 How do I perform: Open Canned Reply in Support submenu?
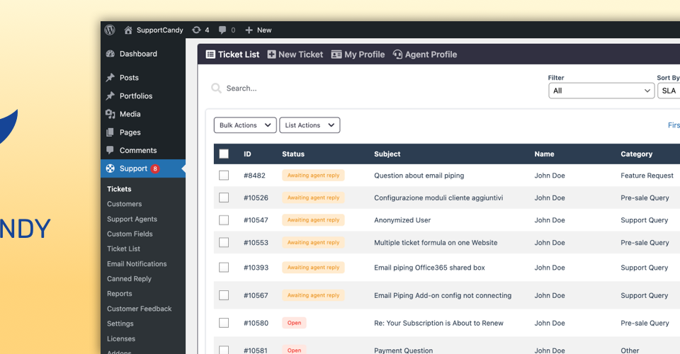[x=129, y=279]
